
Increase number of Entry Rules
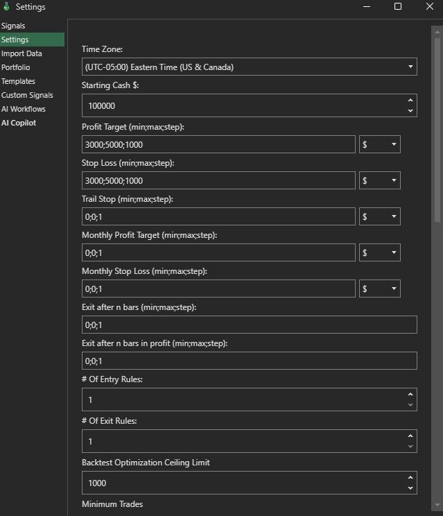[x=410, y=394]
